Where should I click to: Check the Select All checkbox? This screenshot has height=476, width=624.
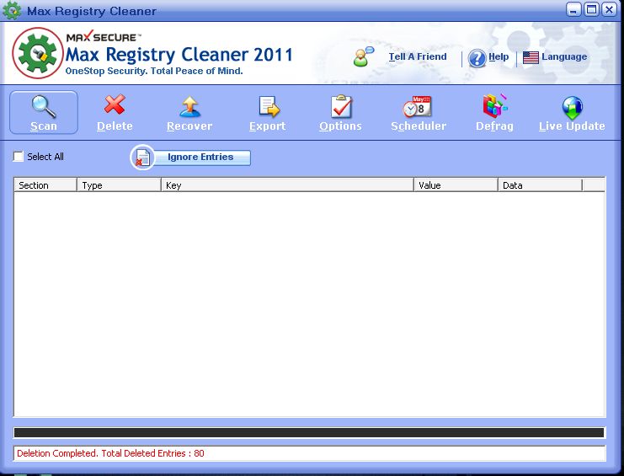pyautogui.click(x=19, y=157)
